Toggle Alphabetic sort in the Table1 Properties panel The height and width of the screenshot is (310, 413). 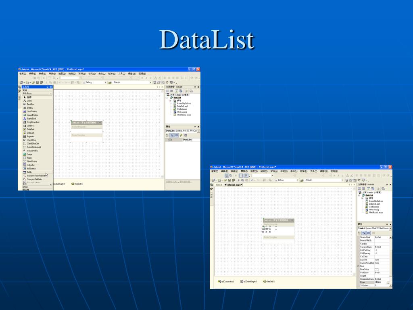(x=364, y=233)
